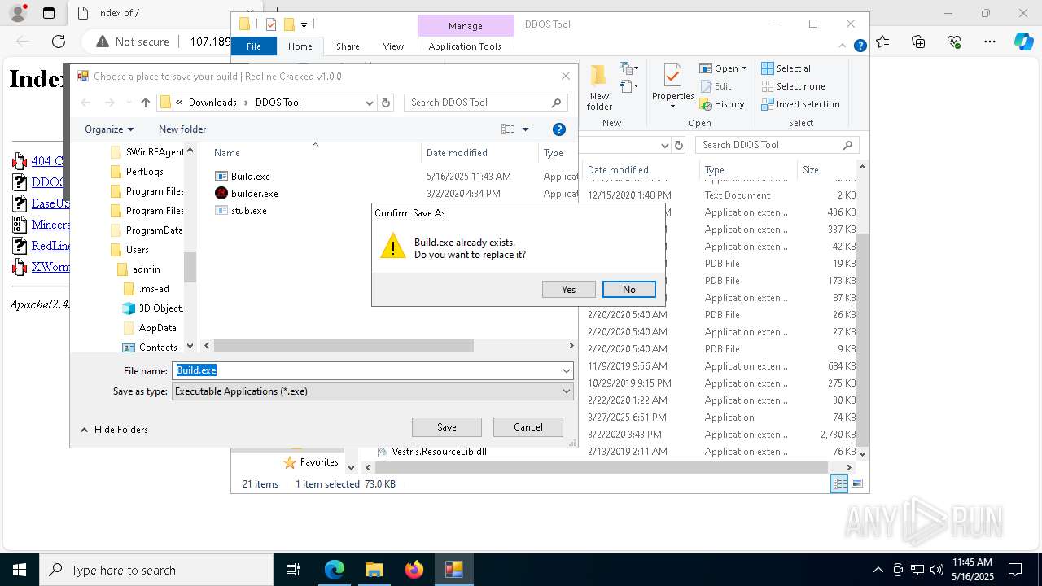Go up one folder level in save dialog
The width and height of the screenshot is (1042, 586).
146,103
